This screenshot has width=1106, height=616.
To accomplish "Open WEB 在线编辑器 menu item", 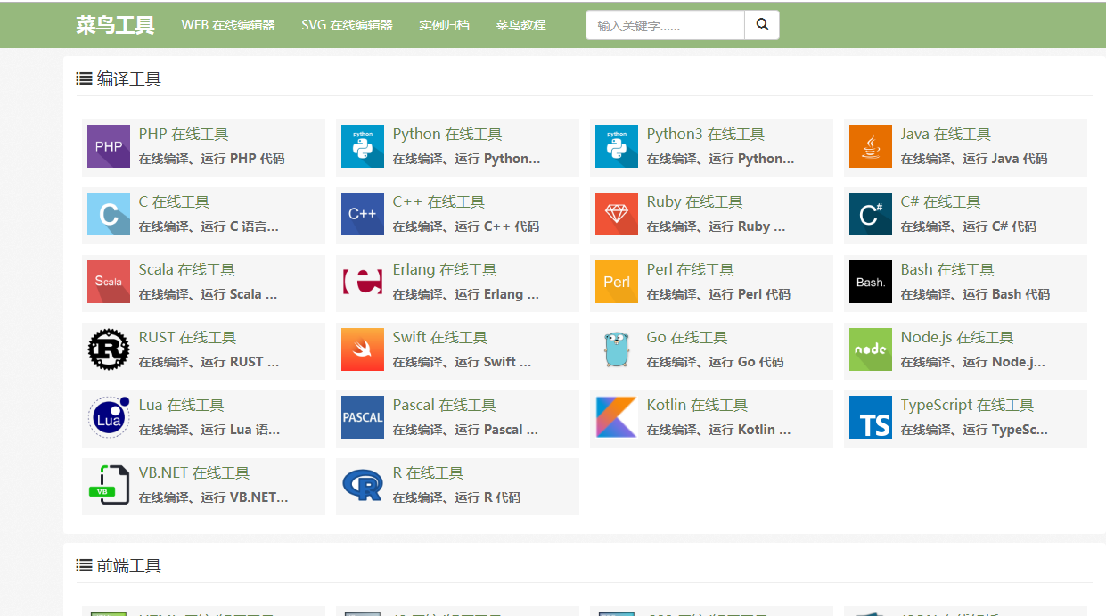I will (x=228, y=25).
